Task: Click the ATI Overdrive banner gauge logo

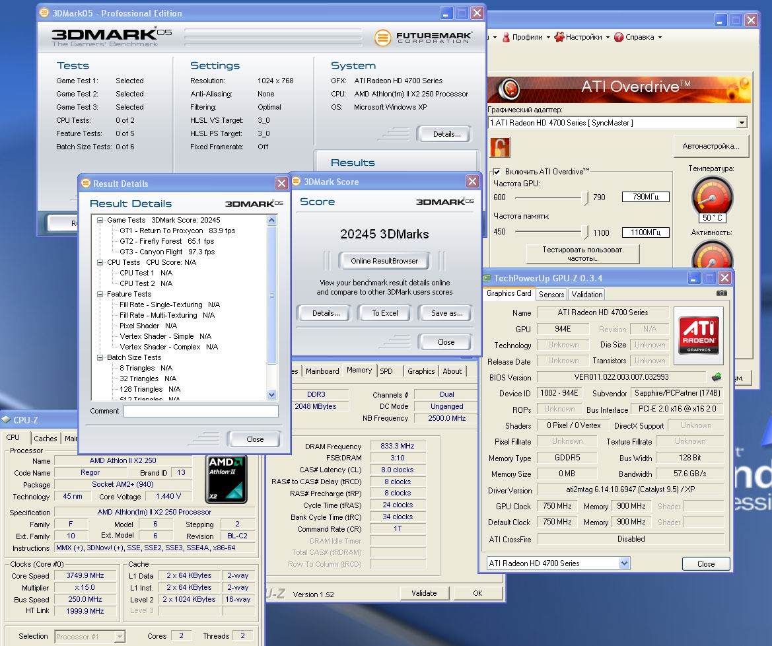Action: click(509, 89)
